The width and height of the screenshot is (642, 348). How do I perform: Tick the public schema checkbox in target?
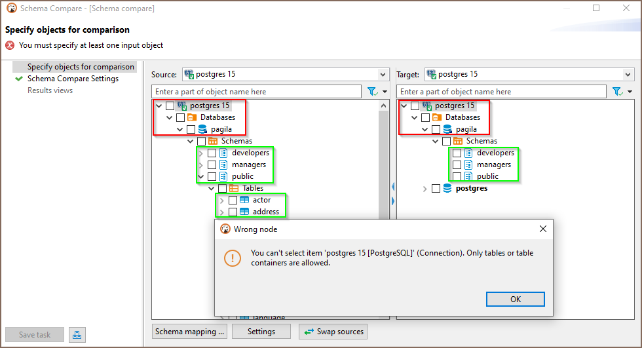tap(457, 176)
